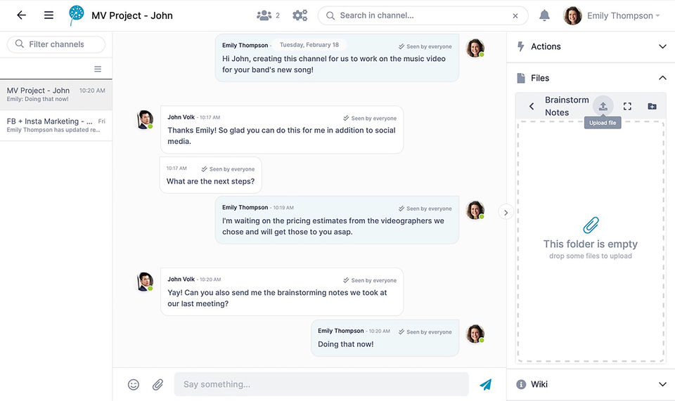Open the emoji picker
The image size is (675, 401).
point(134,384)
